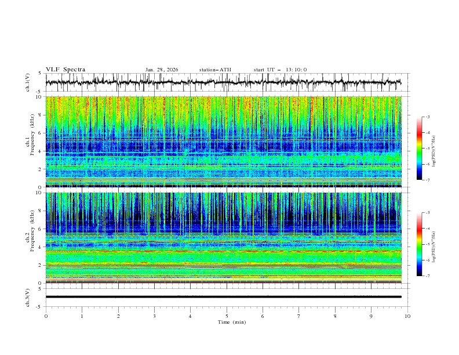Click the "VLF Spectra" plot title

point(65,70)
